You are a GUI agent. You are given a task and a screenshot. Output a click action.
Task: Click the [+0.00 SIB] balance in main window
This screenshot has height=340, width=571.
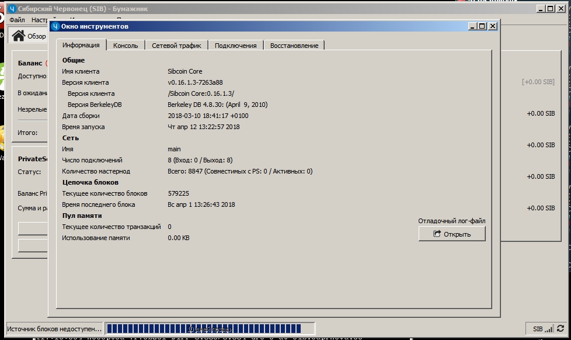538,82
